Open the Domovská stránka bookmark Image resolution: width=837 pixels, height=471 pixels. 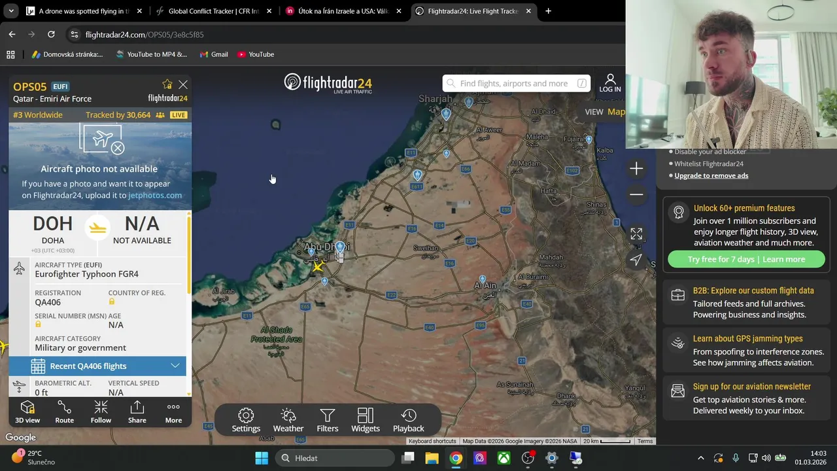tap(67, 54)
